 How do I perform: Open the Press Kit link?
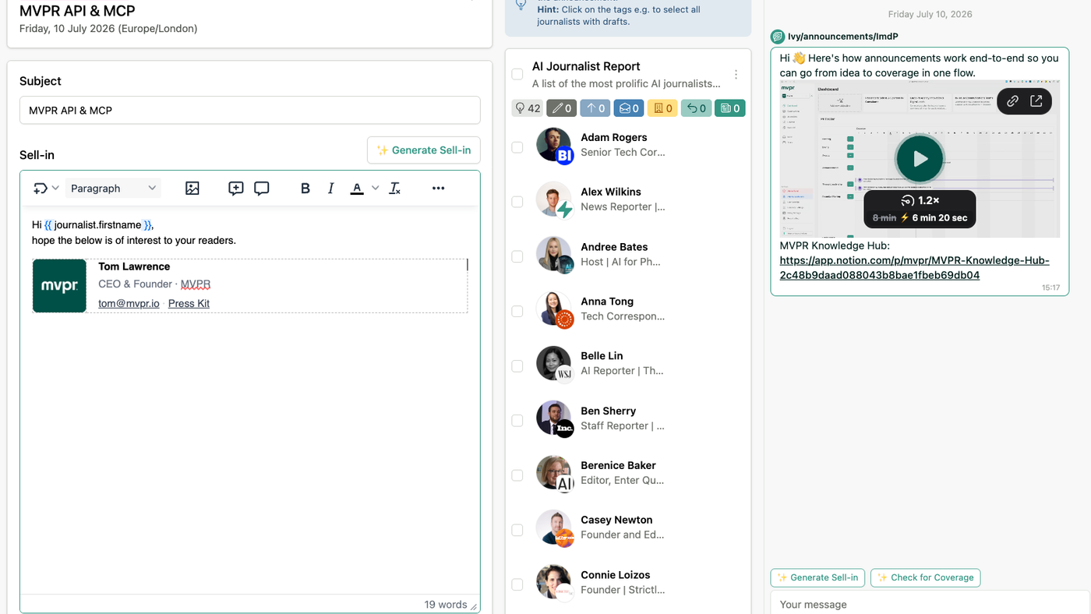(x=189, y=303)
